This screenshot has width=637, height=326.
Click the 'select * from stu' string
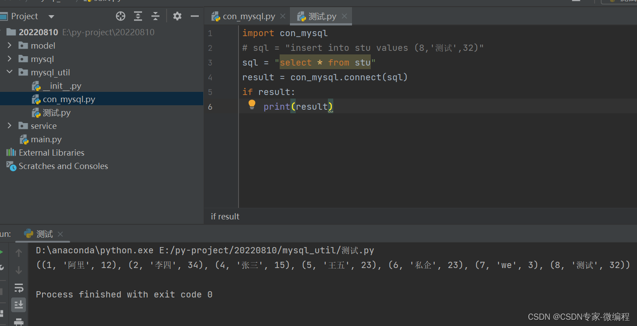click(325, 62)
